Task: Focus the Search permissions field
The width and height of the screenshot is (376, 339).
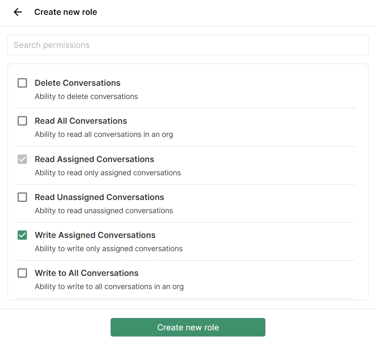Action: coord(188,45)
